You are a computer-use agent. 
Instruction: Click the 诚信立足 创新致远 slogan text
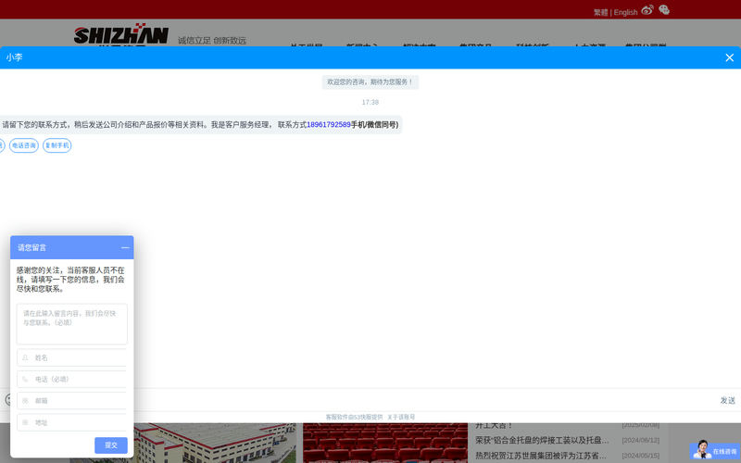pos(212,41)
